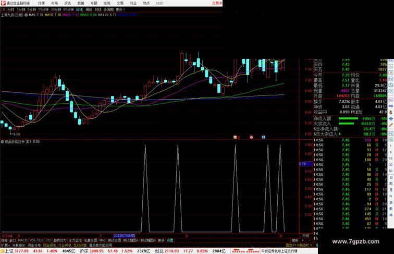Click the red dollar-sign icon in sidebar
Viewport: 394px width, 254px height.
click(391, 113)
